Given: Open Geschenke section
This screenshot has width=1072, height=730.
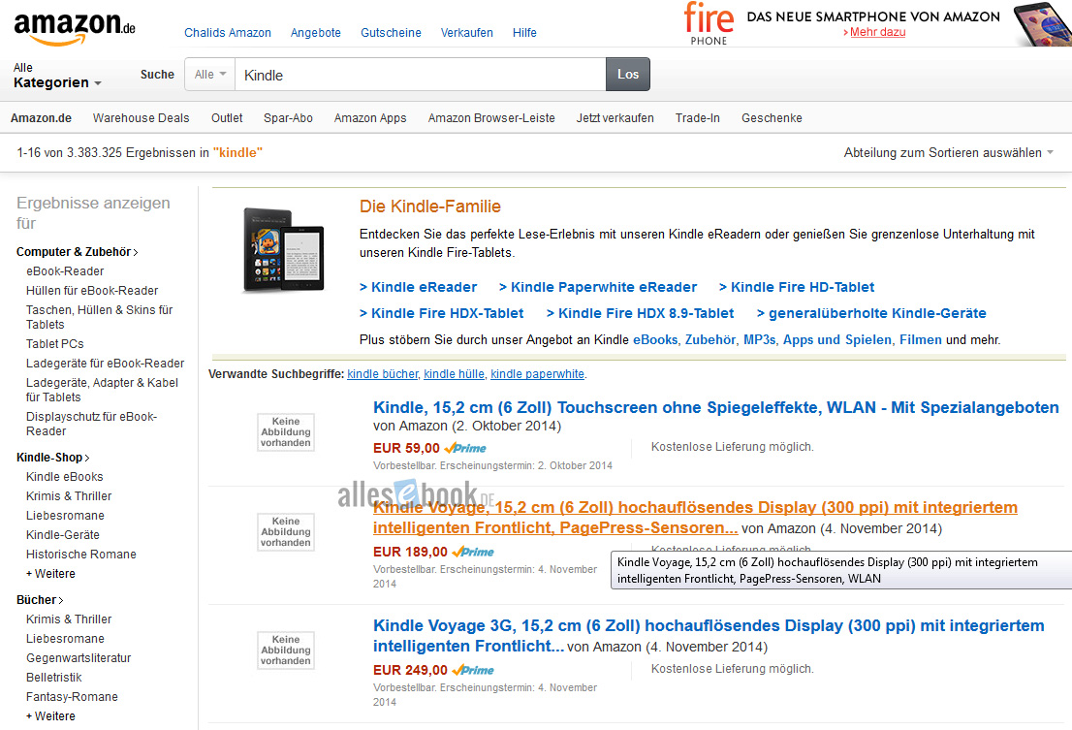Looking at the screenshot, I should (772, 118).
